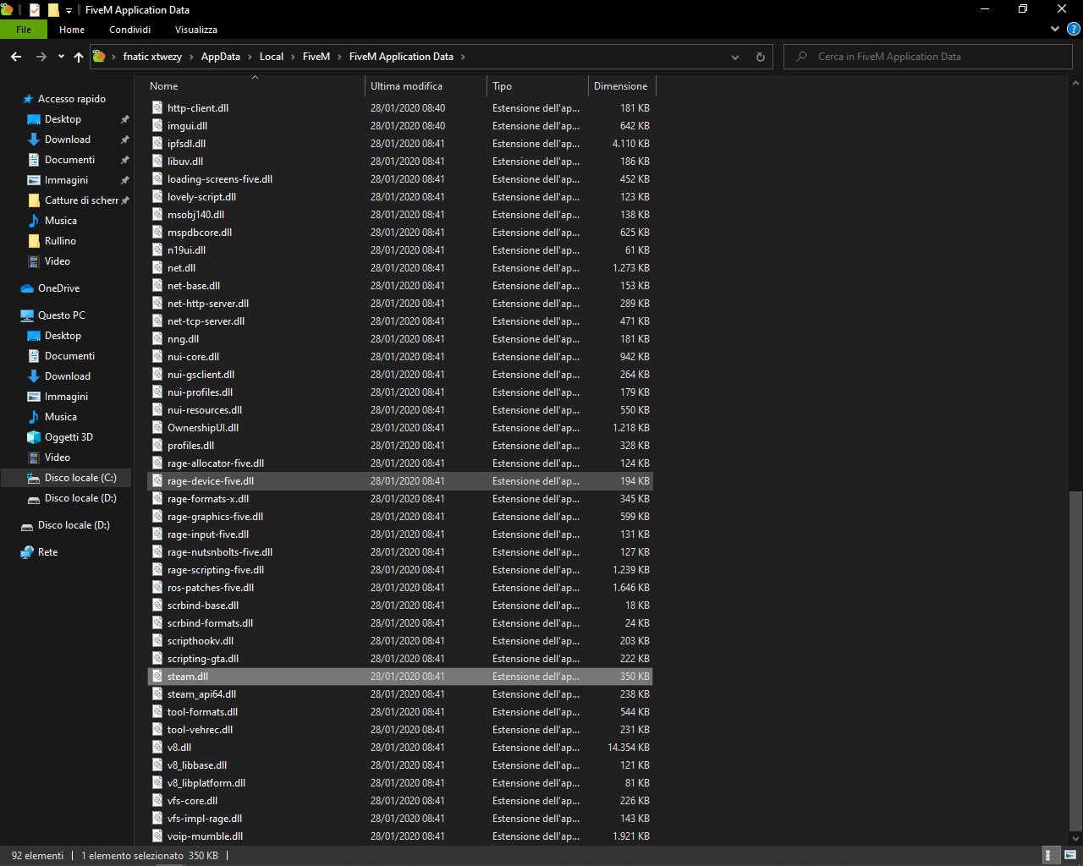Expand the chevron after AppData in breadcrumb
Screen dimensions: 1083x866
point(249,57)
